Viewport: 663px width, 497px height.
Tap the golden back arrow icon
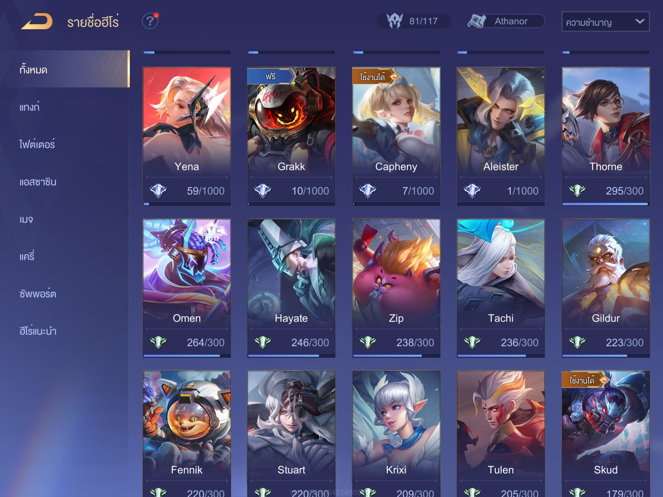click(37, 22)
